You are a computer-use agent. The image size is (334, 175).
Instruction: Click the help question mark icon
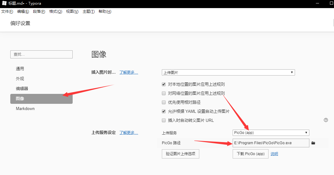tap(326, 120)
